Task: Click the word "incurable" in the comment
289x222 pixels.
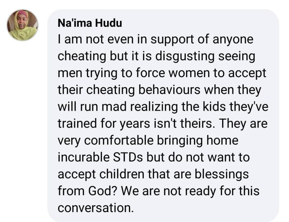Action: 84,157
